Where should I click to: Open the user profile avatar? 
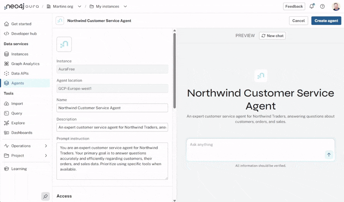336,6
